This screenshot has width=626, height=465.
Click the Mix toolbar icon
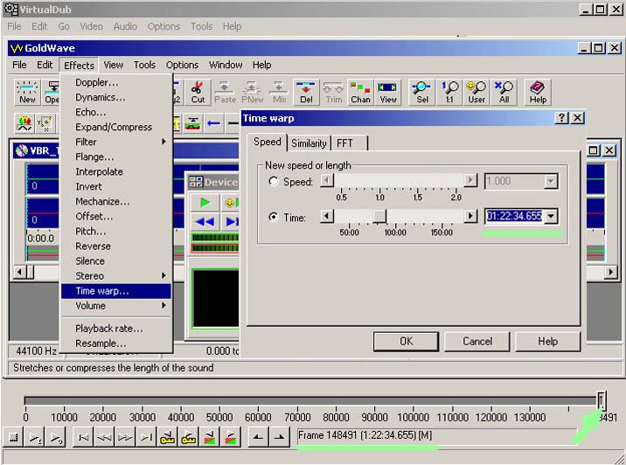(x=279, y=92)
